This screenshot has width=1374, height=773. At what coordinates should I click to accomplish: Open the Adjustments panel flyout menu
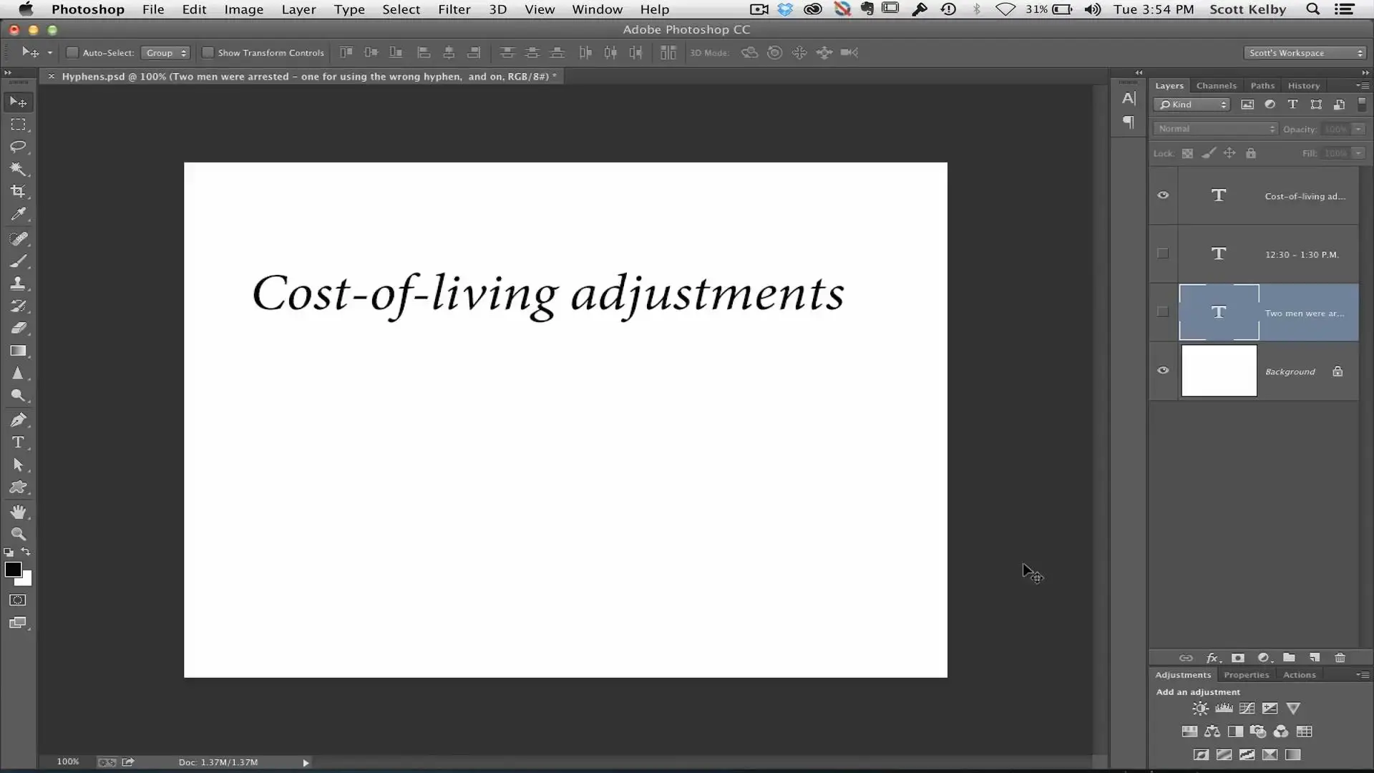tap(1363, 674)
